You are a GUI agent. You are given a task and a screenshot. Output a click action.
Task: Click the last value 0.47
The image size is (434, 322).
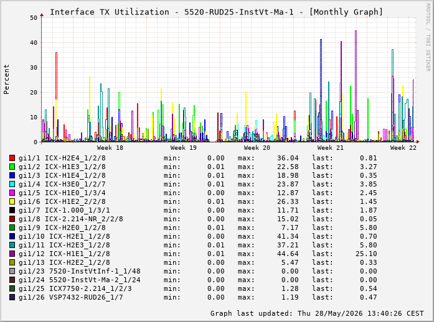pyautogui.click(x=369, y=297)
